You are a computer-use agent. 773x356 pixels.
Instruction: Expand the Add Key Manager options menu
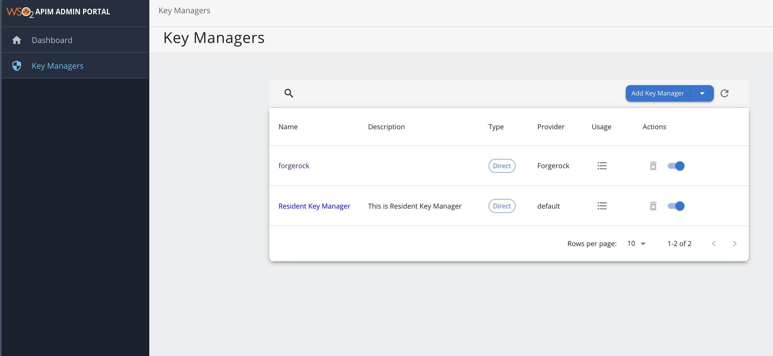click(x=702, y=93)
